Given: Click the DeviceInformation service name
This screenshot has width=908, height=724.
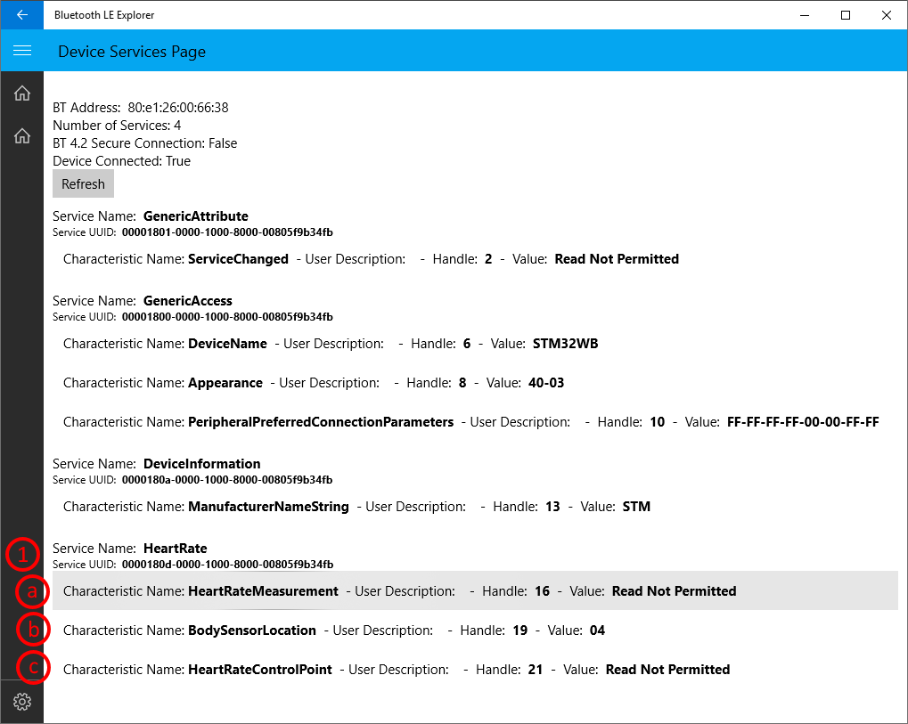Looking at the screenshot, I should pos(201,464).
